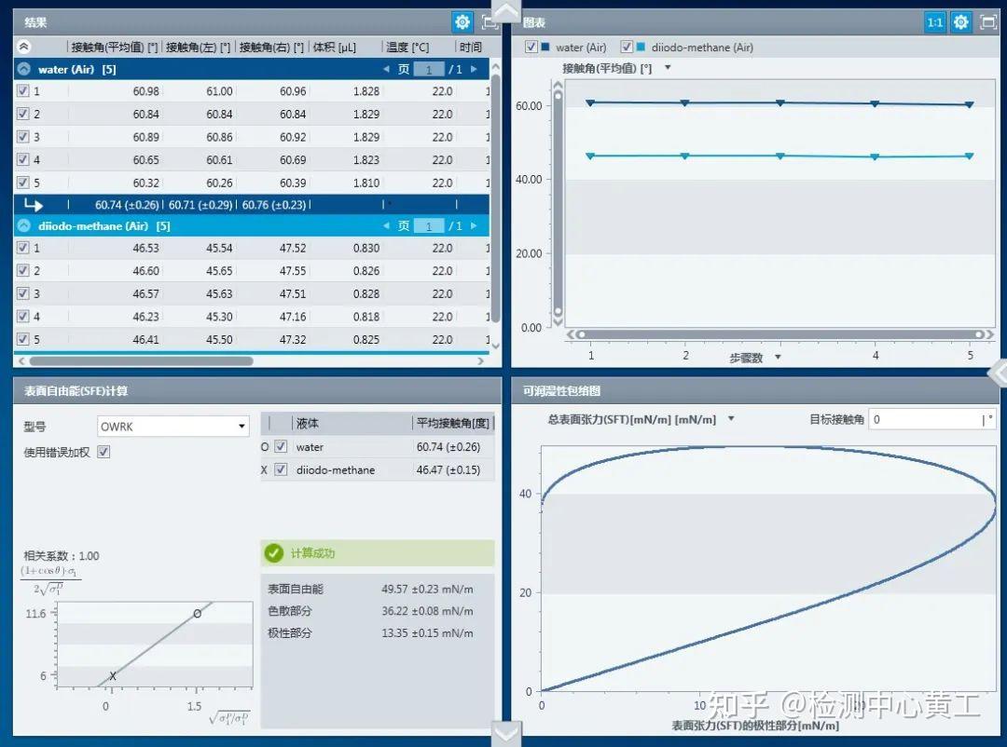The image size is (1007, 747).
Task: Sort by contact angle (right) column header
Action: (271, 47)
